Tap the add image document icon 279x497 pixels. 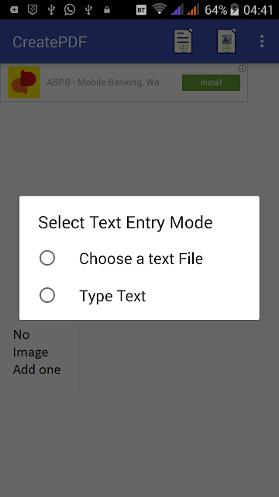coord(226,41)
